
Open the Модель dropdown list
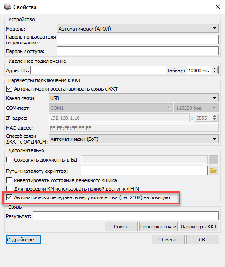138,28
